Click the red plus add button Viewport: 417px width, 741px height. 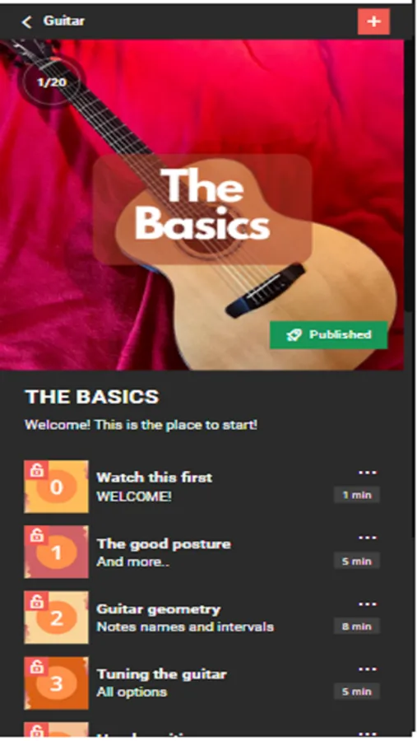pos(373,21)
